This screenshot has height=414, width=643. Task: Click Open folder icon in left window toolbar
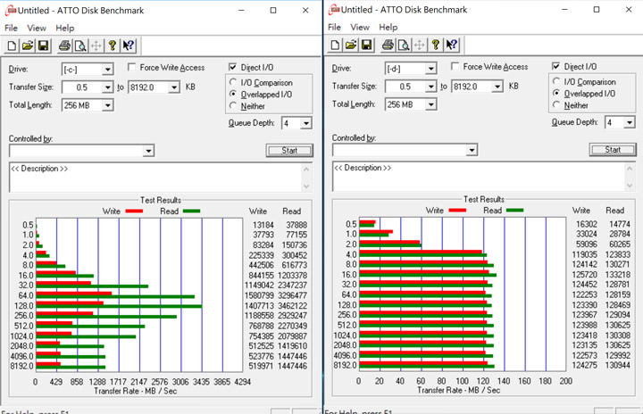click(27, 46)
